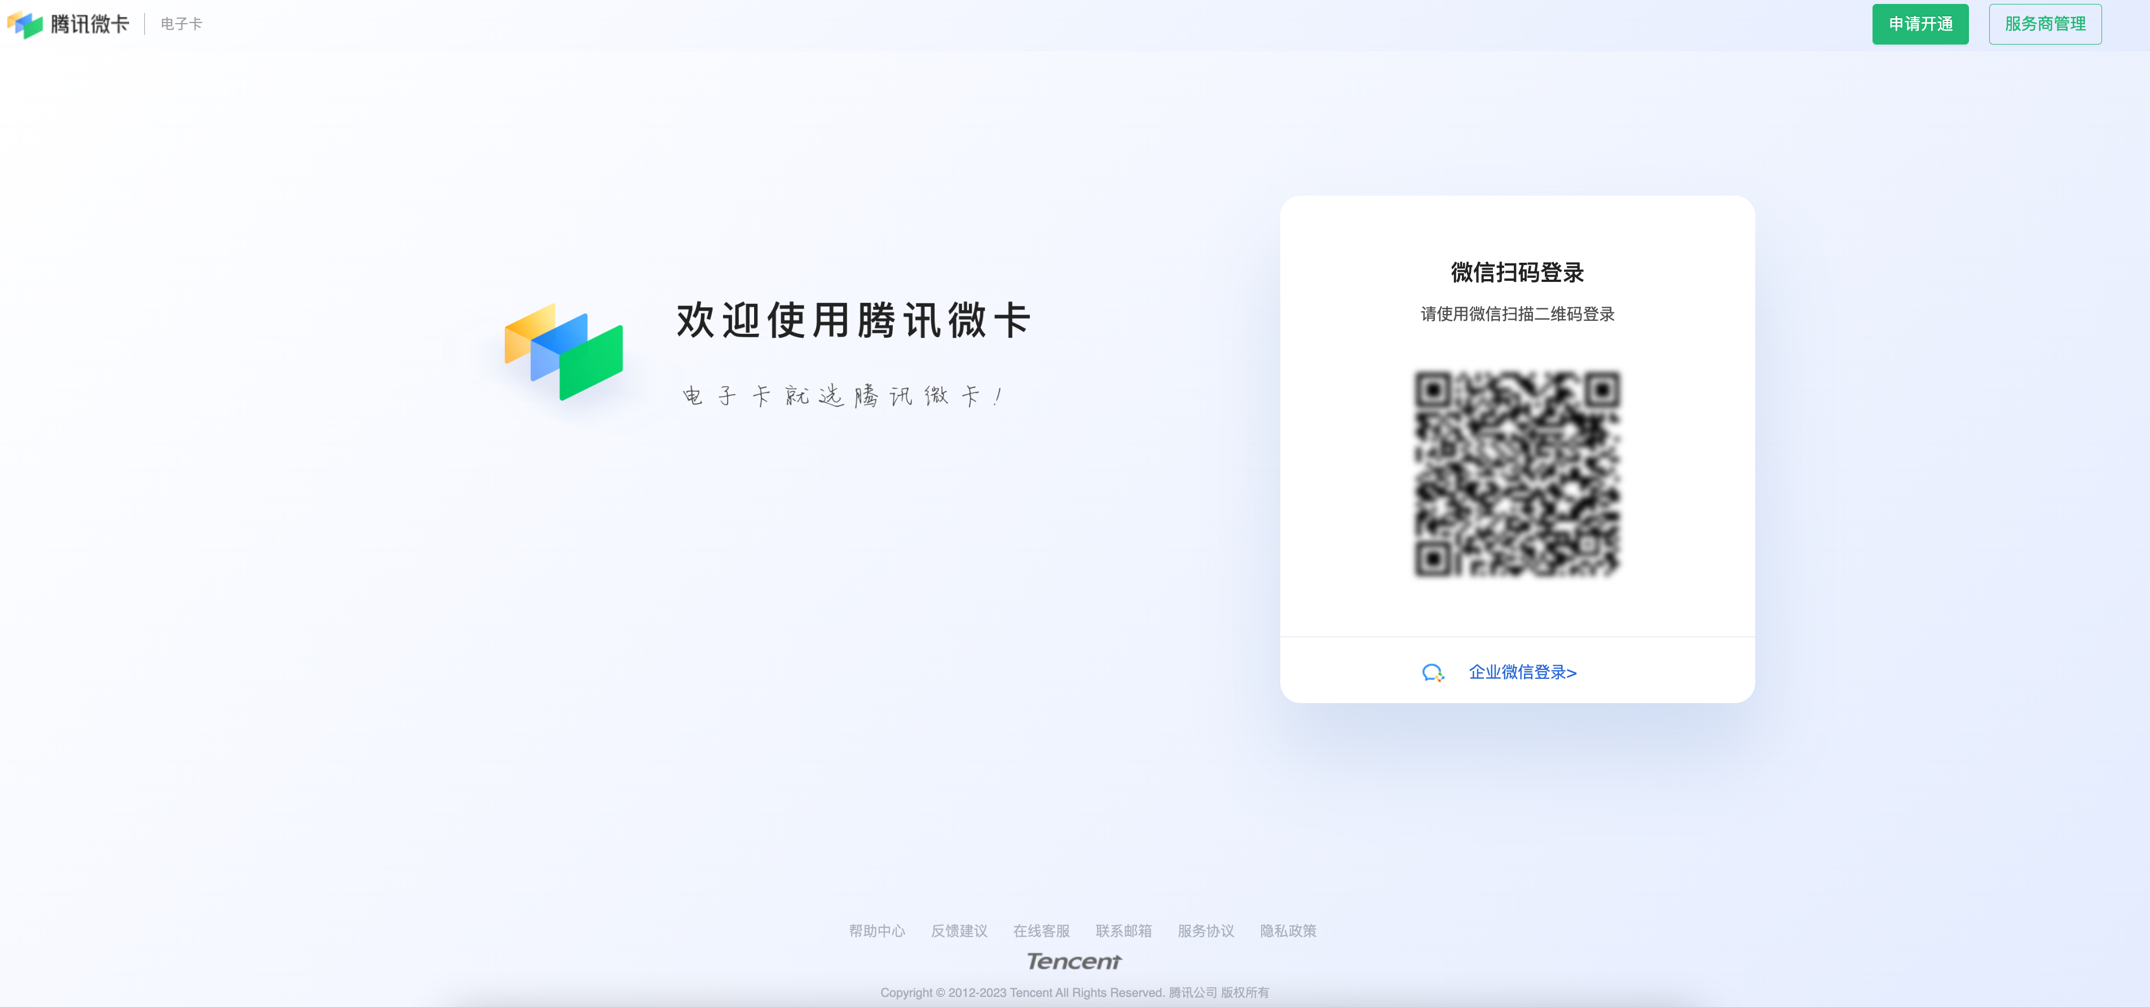Open 服务商管理 button
Viewport: 2150px width, 1007px height.
(2045, 24)
